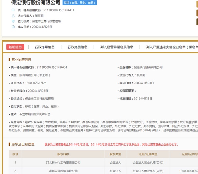Switch to the 行政许可信息 tab

click(45, 47)
